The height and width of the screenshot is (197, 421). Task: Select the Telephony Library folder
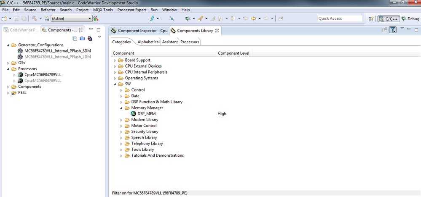point(147,144)
